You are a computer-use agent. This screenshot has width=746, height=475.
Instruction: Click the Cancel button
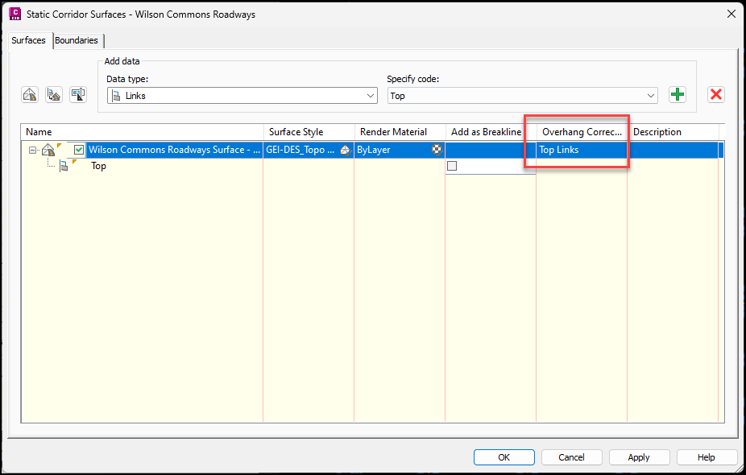[x=571, y=457]
